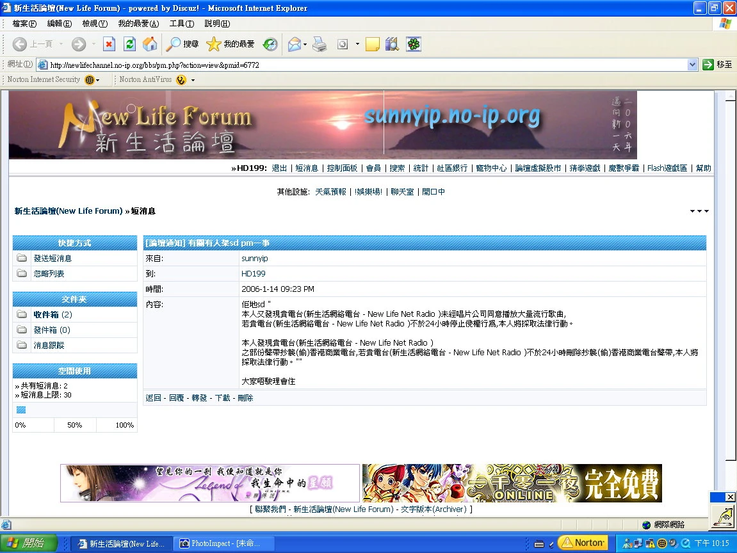Open the 檢視(V) menu

click(x=95, y=24)
